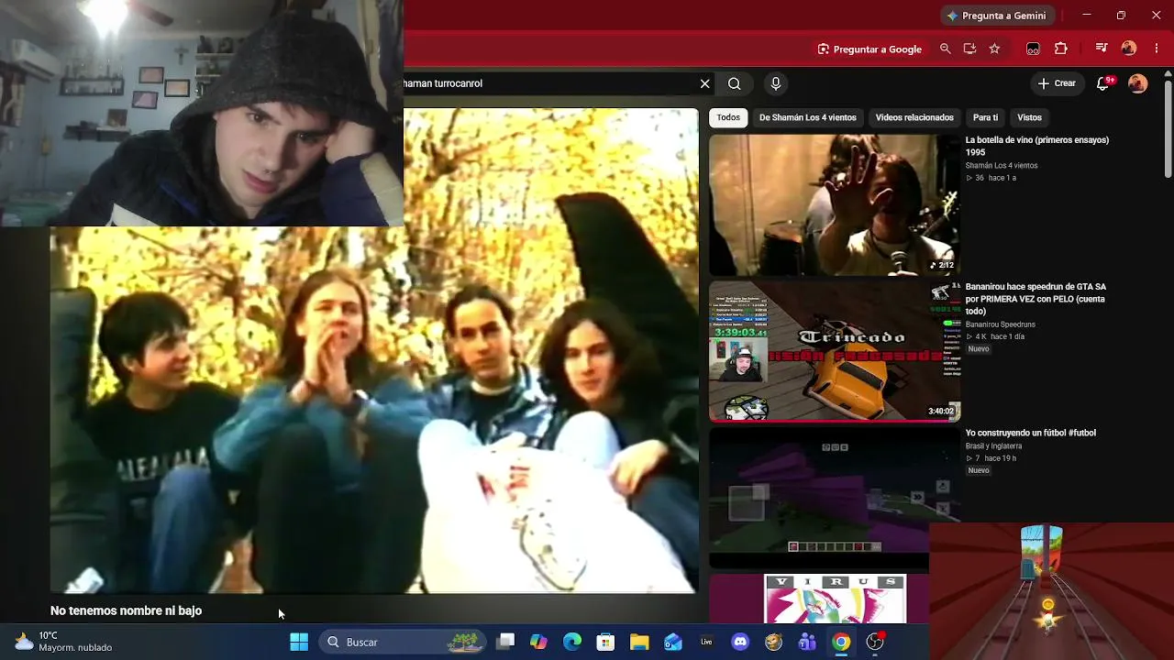This screenshot has height=660, width=1174.
Task: Open the Chrome extensions puzzle icon
Action: (1061, 49)
